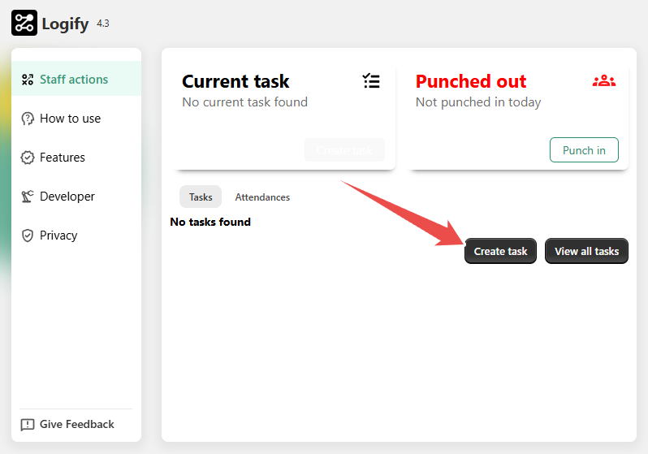The image size is (648, 454).
Task: Click View all tasks button
Action: (586, 251)
